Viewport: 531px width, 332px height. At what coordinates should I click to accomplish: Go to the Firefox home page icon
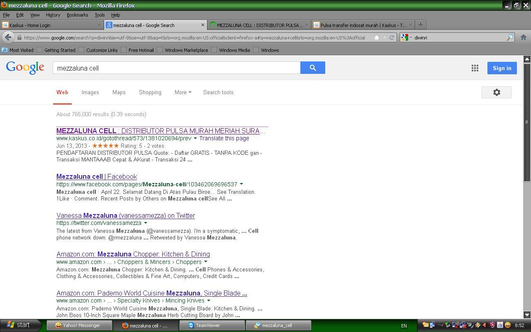coord(524,37)
